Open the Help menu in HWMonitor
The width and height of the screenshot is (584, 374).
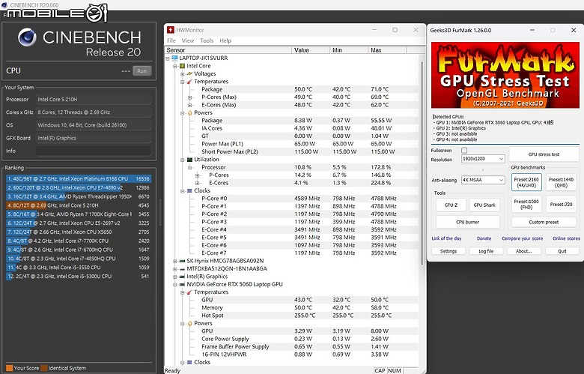click(x=225, y=40)
